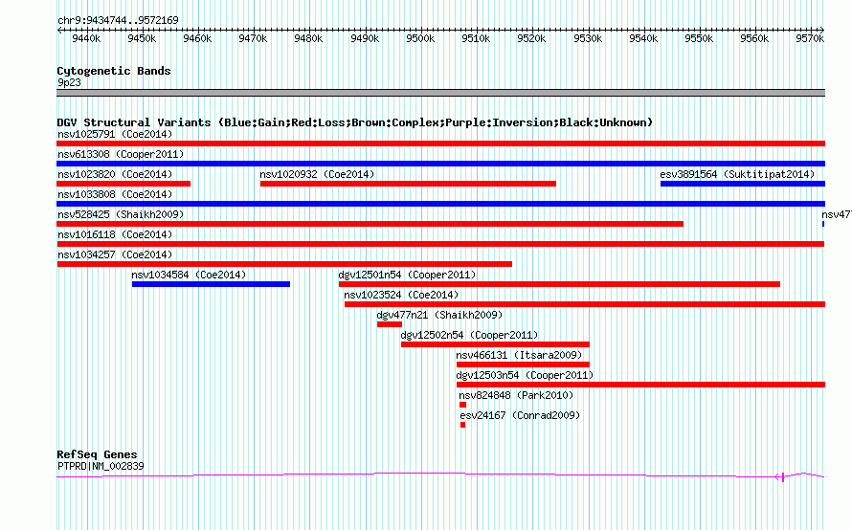852x530 pixels.
Task: Click the Cytogenetic Bands track title
Action: (x=114, y=71)
